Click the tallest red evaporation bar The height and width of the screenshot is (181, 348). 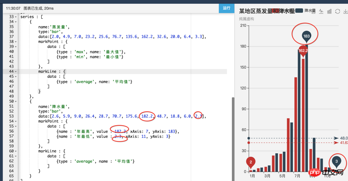coord(303,115)
